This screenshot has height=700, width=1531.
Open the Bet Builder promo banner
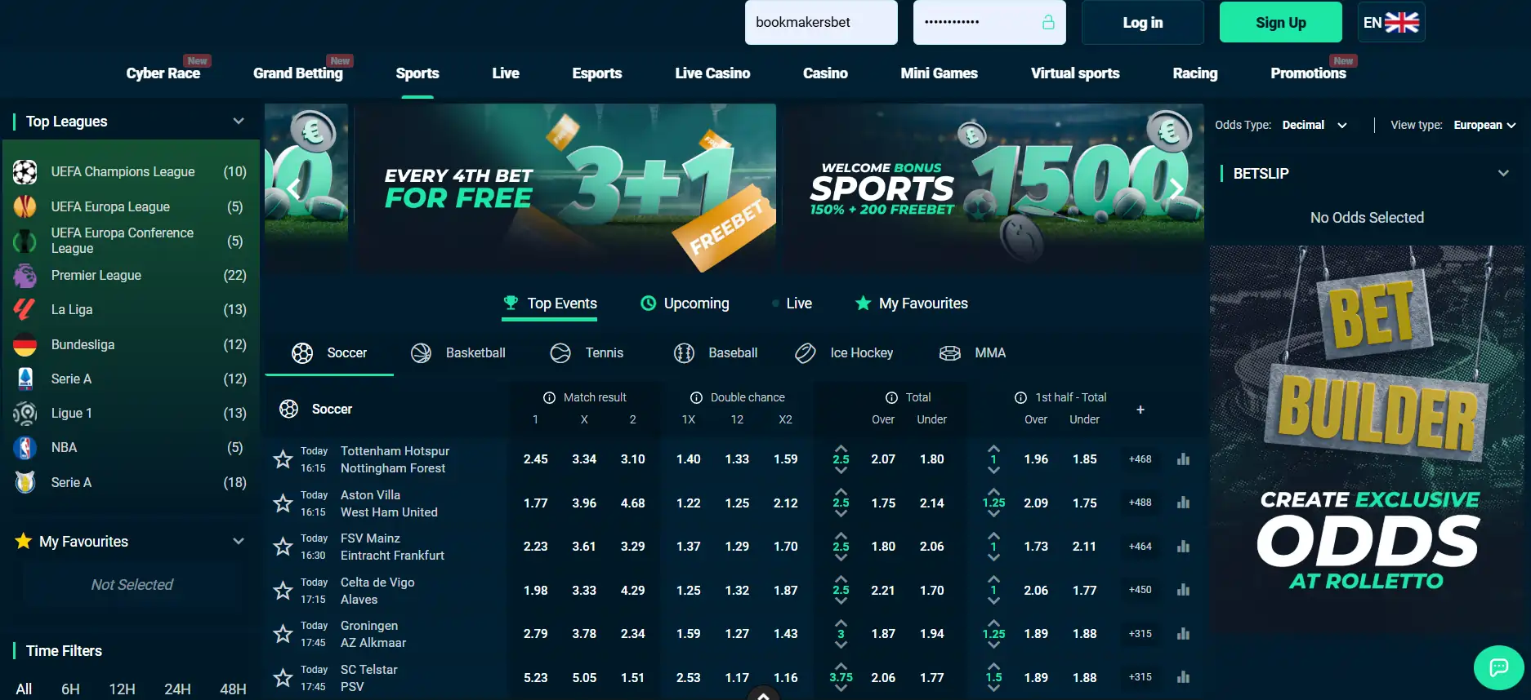1367,441
